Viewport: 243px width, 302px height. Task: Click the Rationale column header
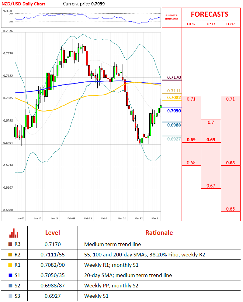coord(159,233)
